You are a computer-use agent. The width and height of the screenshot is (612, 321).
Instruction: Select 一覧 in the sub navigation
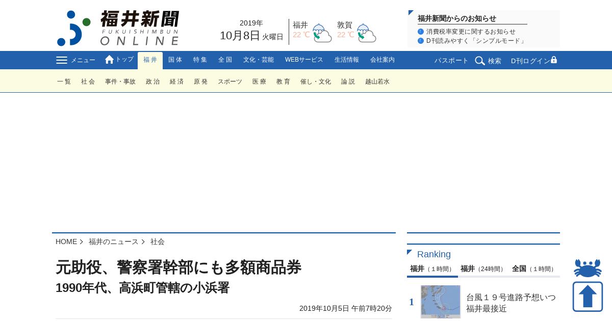(x=64, y=82)
